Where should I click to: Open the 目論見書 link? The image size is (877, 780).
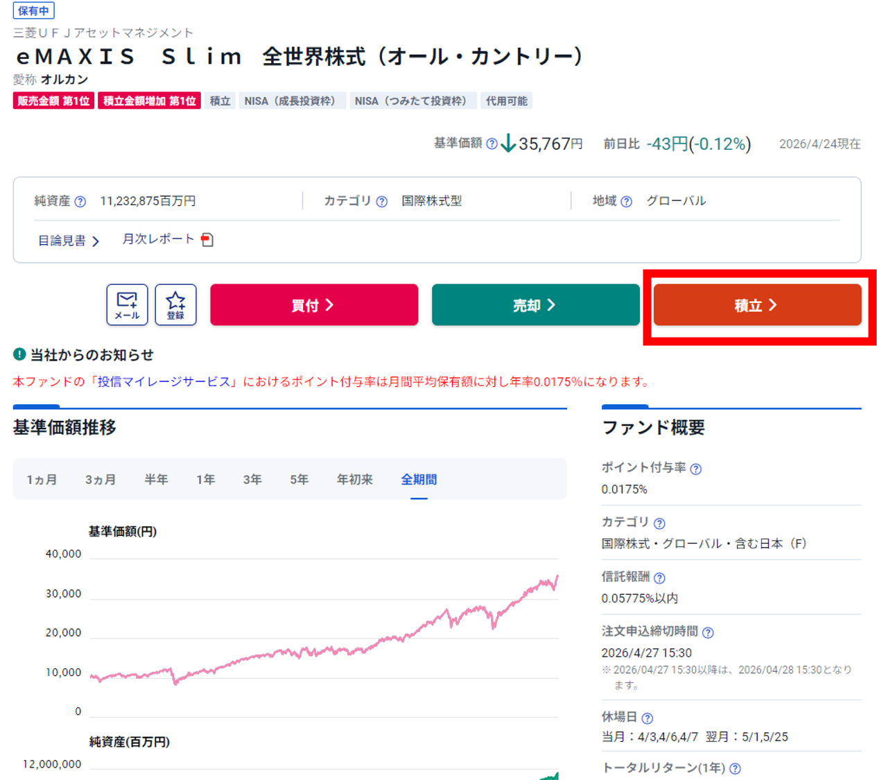point(68,241)
